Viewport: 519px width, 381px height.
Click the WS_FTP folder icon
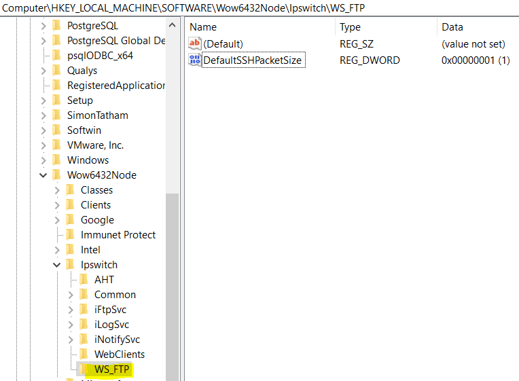83,369
